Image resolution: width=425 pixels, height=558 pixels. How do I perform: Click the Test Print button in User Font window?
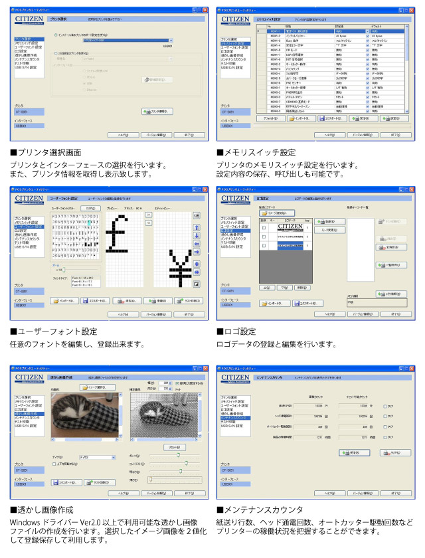pos(189,301)
